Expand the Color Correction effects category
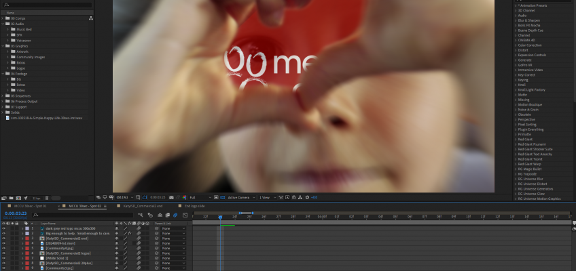This screenshot has width=576, height=271. point(515,45)
